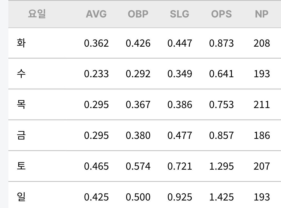Click the OPS value 1.425
The width and height of the screenshot is (281, 208).
[222, 197]
